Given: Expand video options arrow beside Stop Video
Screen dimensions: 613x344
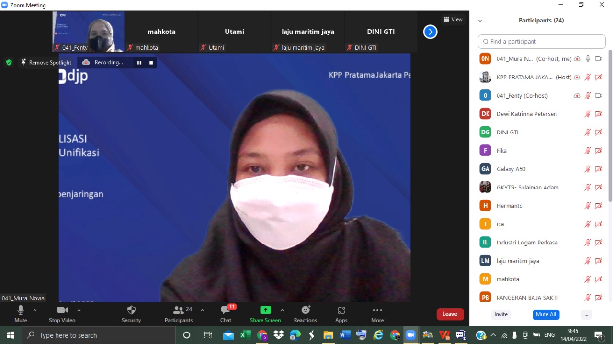Looking at the screenshot, I should [x=79, y=310].
